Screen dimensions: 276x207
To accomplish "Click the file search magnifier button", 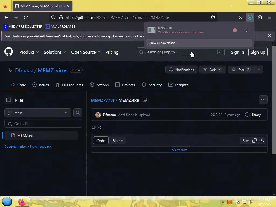I will (77, 113).
